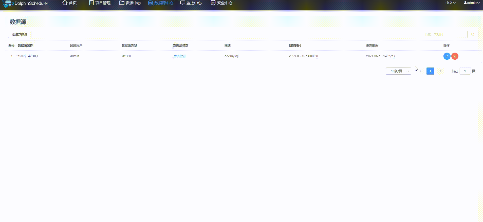Open 监控中心 monitor center
Image resolution: width=483 pixels, height=222 pixels.
pyautogui.click(x=191, y=3)
